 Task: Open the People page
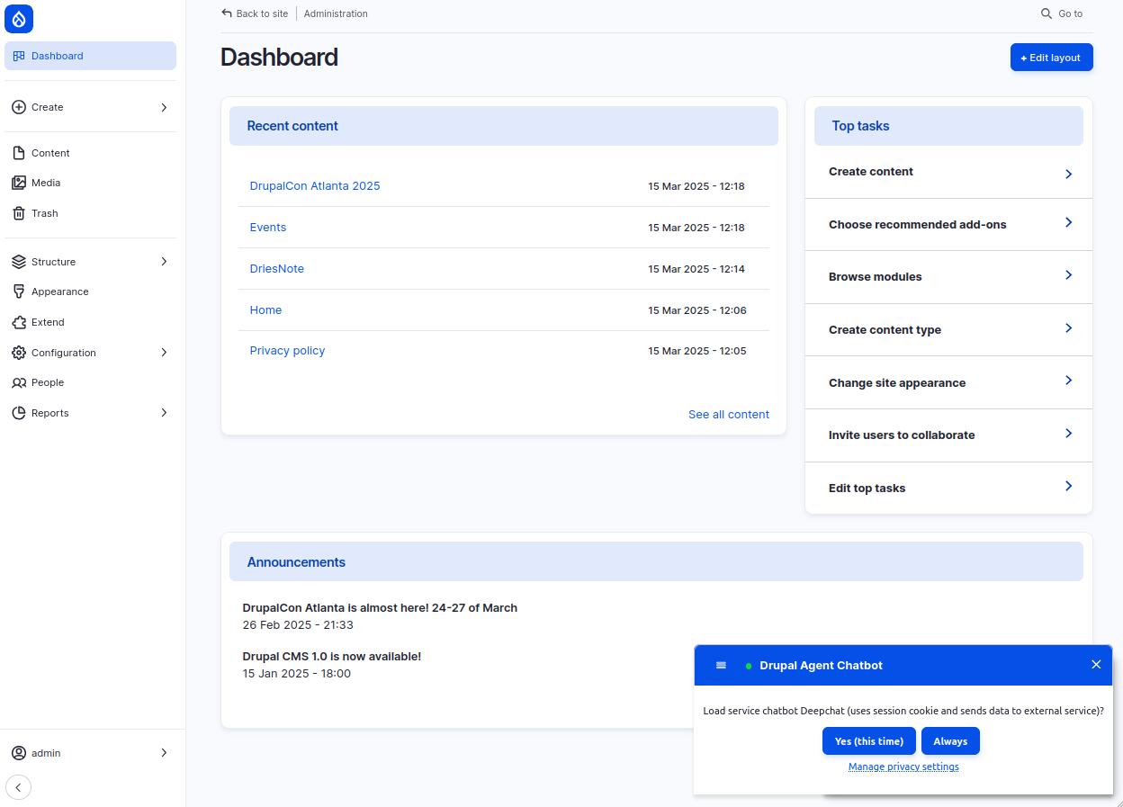point(90,382)
